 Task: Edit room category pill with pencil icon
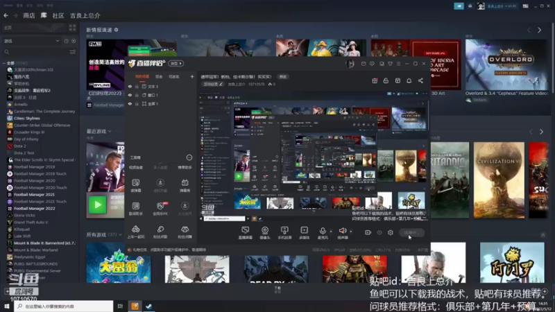(x=213, y=84)
